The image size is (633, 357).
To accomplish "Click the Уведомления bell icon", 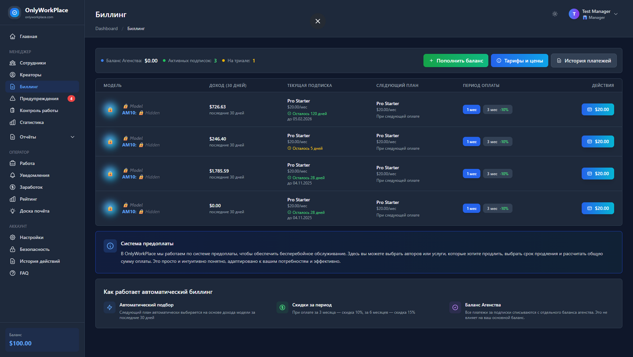I will click(13, 175).
